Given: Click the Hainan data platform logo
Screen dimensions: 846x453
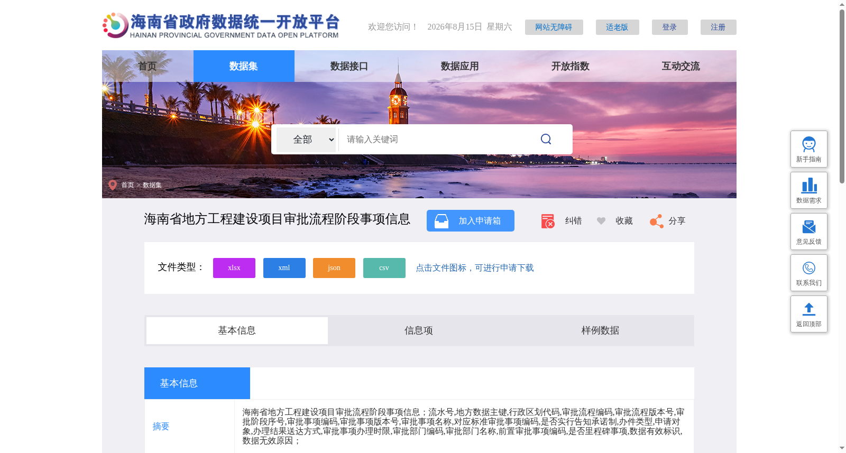Looking at the screenshot, I should coord(220,25).
